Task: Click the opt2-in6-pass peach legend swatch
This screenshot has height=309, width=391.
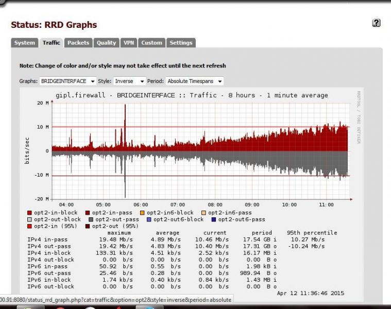Action: click(x=203, y=213)
